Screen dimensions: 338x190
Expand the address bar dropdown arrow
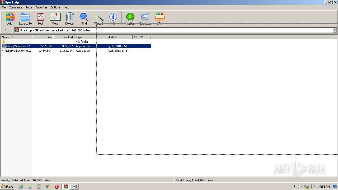pos(335,30)
